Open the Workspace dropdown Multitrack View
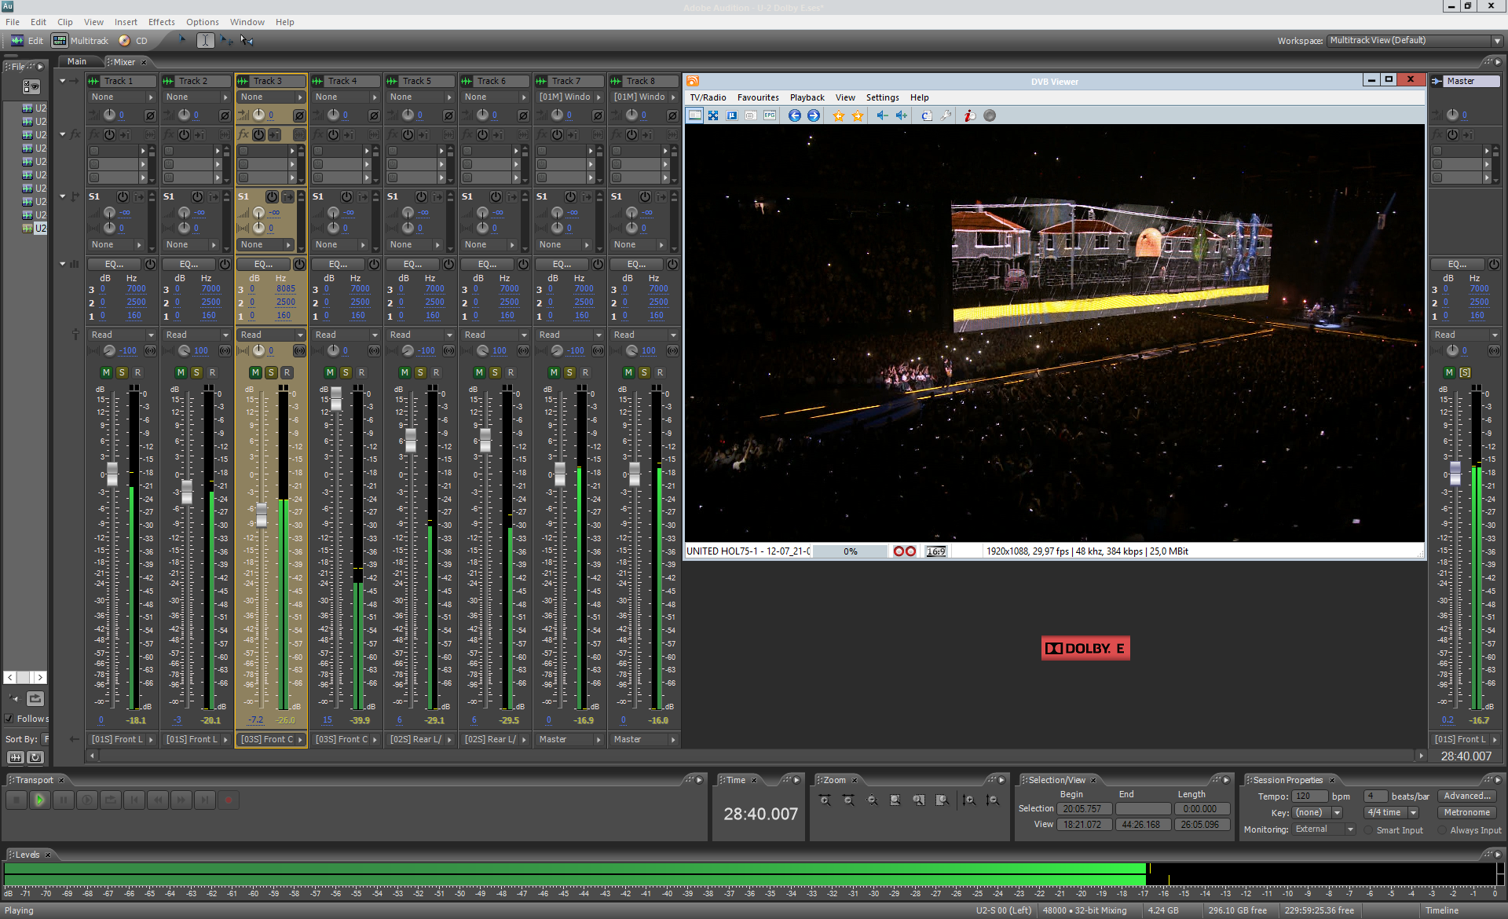Viewport: 1508px width, 919px height. pos(1415,41)
